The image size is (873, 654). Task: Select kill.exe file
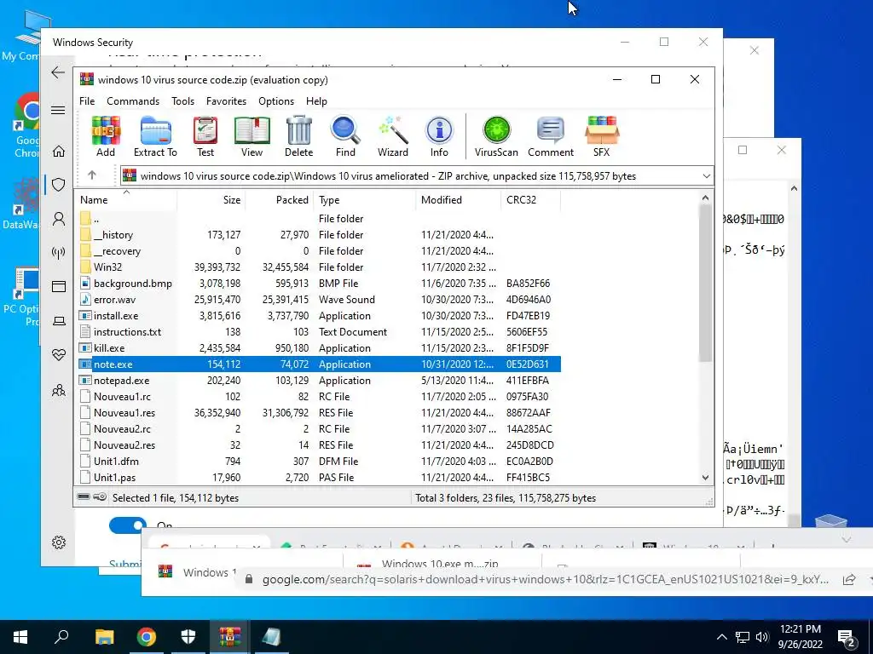317,347
